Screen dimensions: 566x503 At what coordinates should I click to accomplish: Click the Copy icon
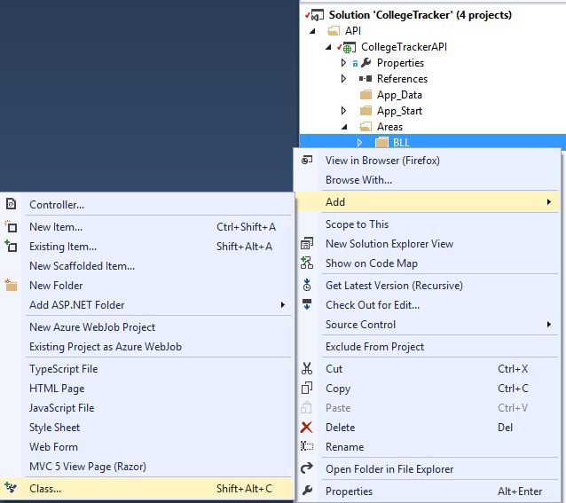pos(307,388)
